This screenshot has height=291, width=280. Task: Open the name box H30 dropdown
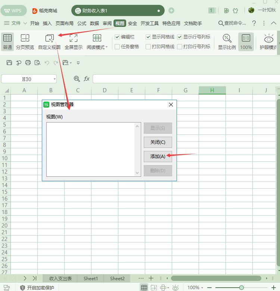pyautogui.click(x=55, y=79)
